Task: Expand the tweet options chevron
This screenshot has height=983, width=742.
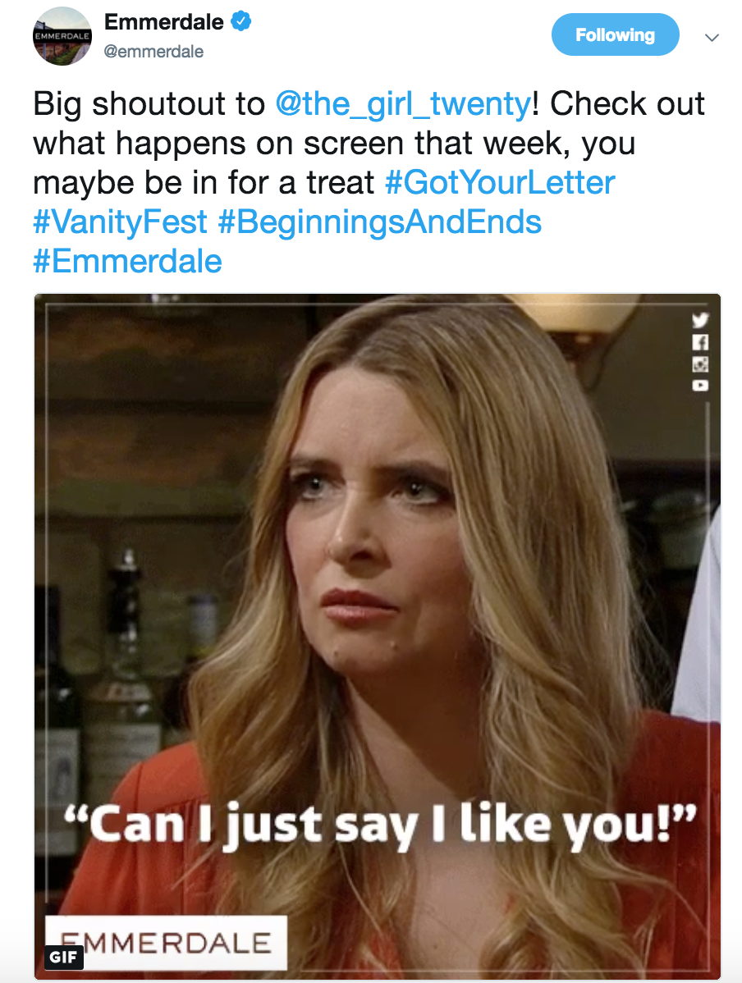Action: 712,38
